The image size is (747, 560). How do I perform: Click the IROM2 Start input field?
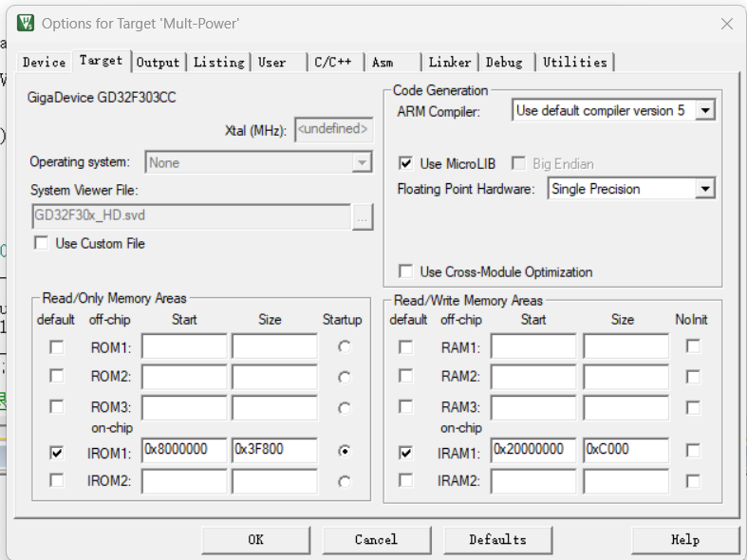pos(184,481)
